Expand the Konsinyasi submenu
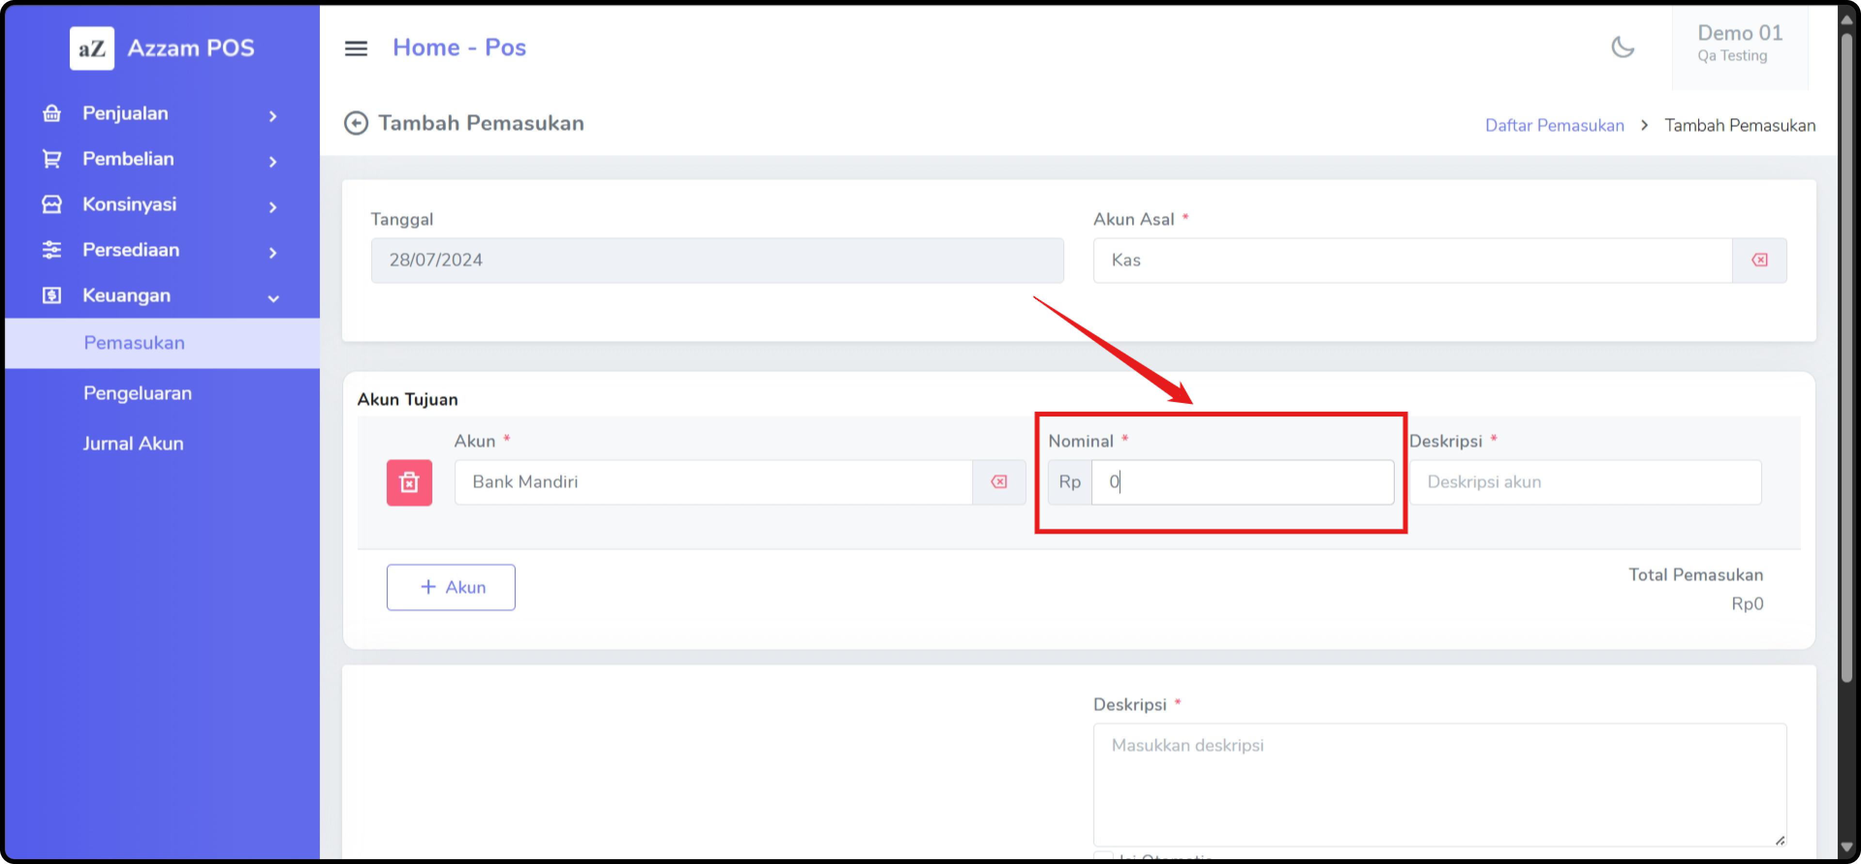 pos(273,206)
